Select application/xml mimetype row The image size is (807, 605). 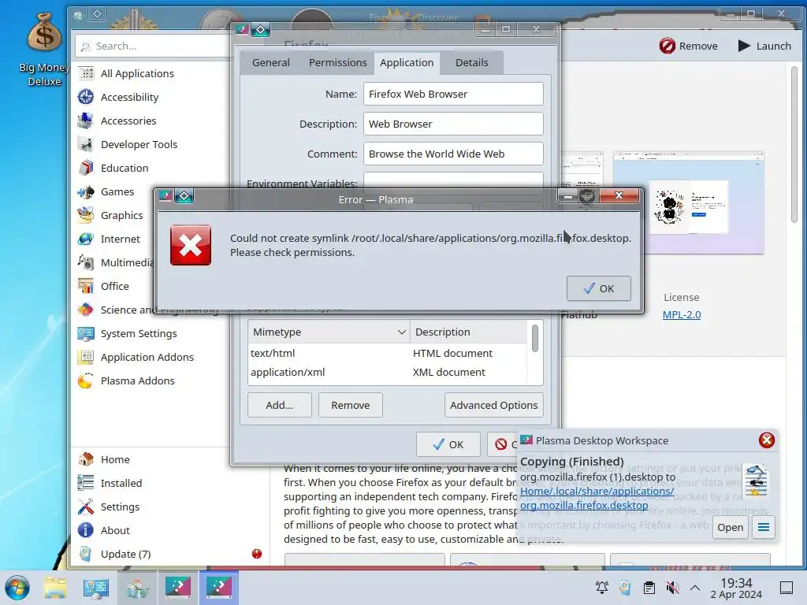(388, 373)
